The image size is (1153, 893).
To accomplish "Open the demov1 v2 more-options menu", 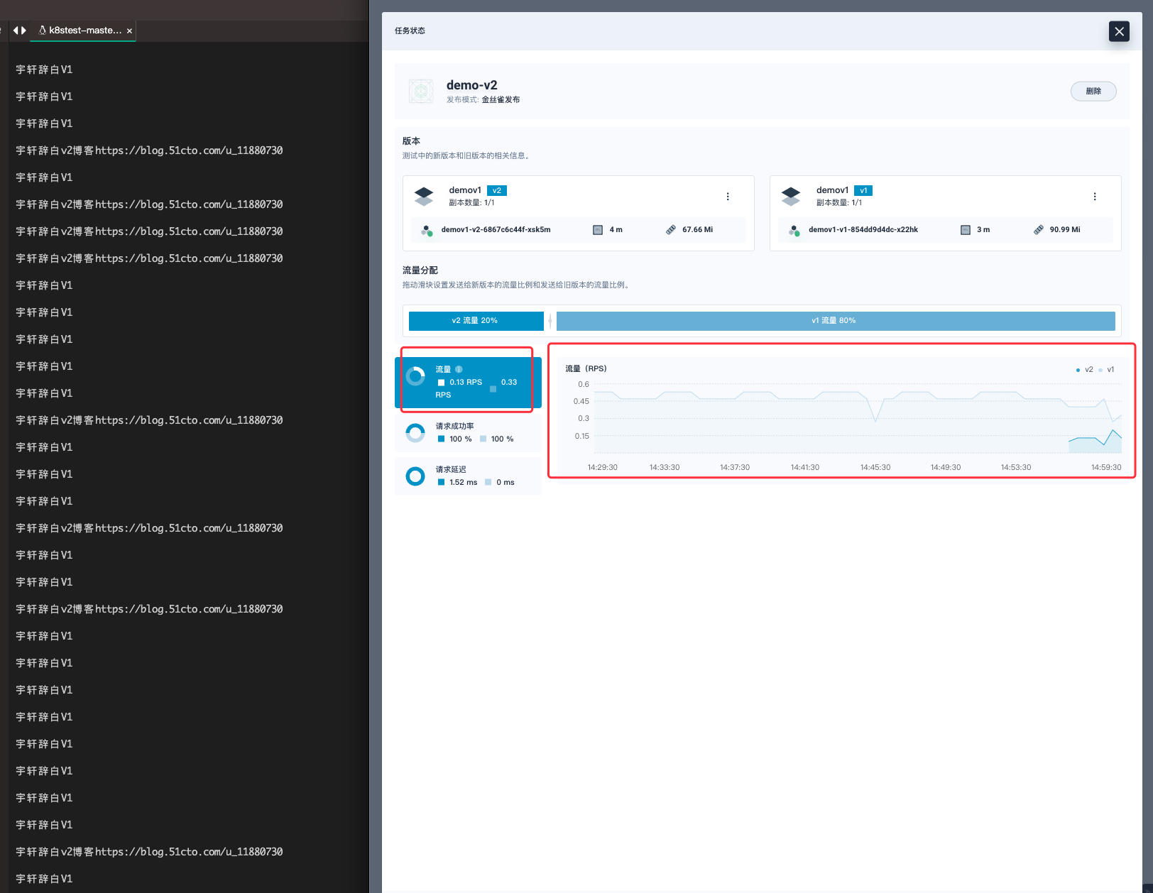I will coord(728,197).
